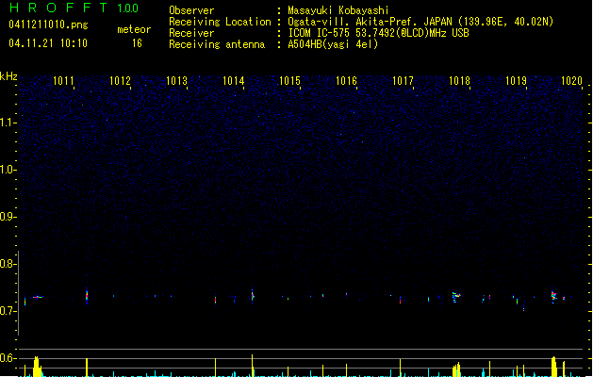Select the file name 0411211010.png

(x=48, y=25)
